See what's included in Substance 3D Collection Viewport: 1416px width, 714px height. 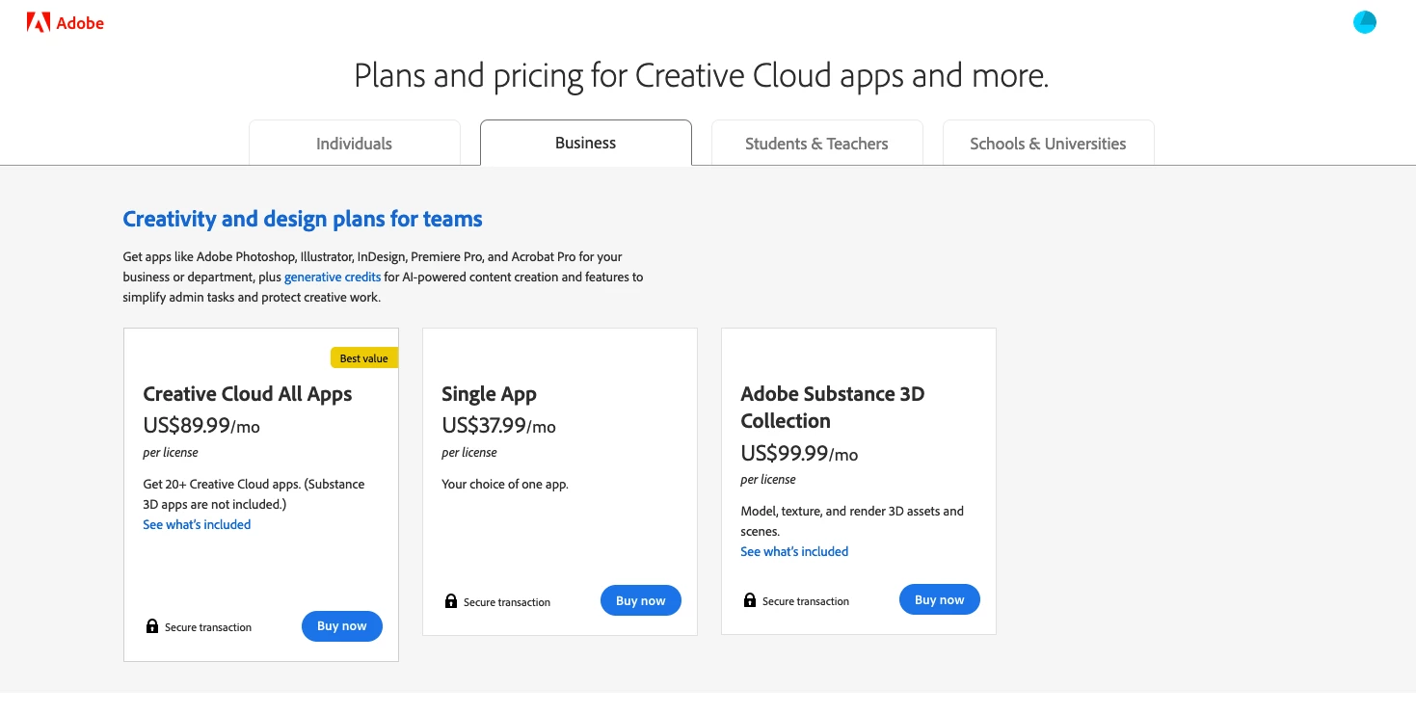794,552
